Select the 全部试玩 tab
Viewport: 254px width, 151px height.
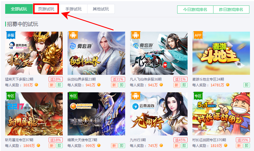click(19, 9)
